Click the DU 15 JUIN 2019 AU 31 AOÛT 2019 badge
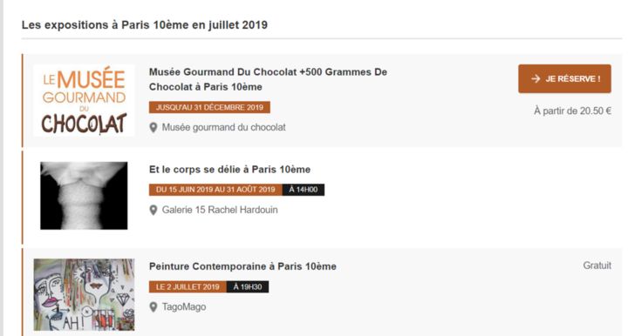 (215, 190)
